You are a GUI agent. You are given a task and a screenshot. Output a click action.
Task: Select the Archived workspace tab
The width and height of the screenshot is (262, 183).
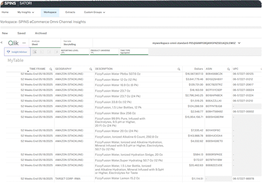41,33
